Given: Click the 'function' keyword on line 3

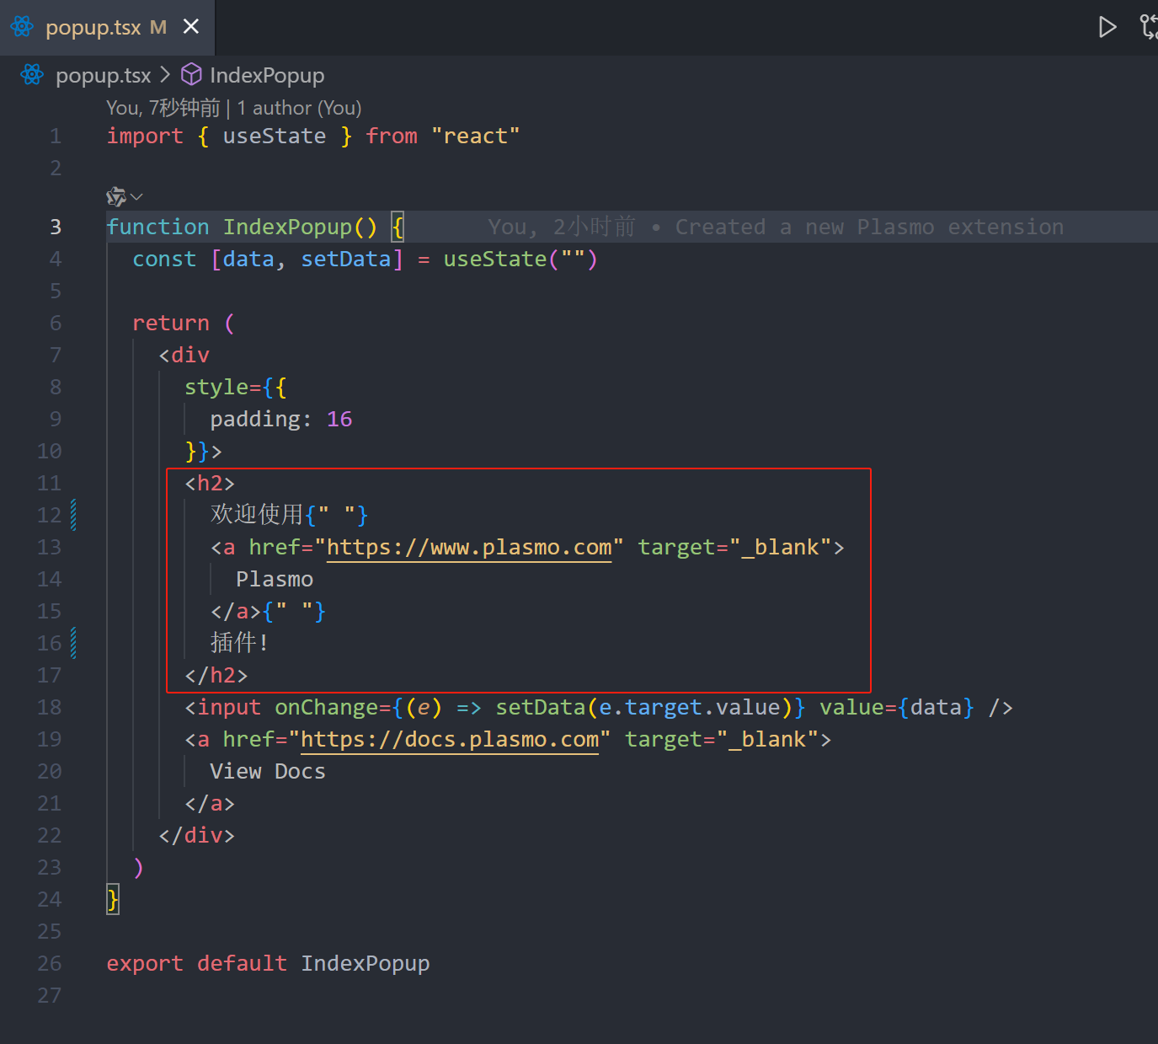Looking at the screenshot, I should [157, 227].
